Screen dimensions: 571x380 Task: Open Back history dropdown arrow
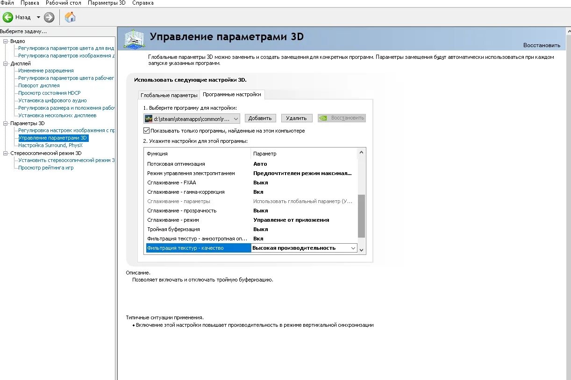[x=38, y=18]
